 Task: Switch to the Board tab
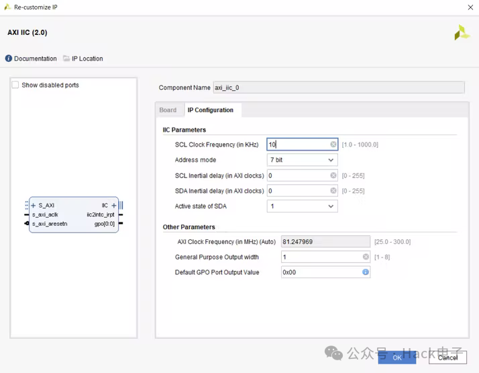(x=168, y=110)
